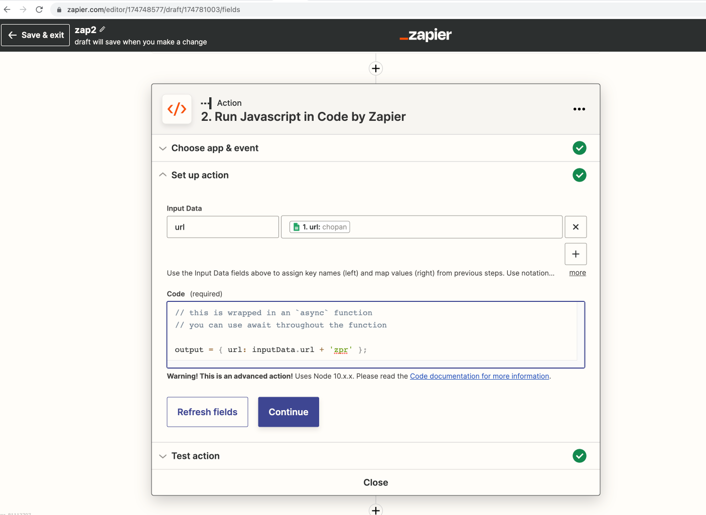Viewport: 706px width, 515px height.
Task: Click inside the Code editor area
Action: pyautogui.click(x=376, y=334)
